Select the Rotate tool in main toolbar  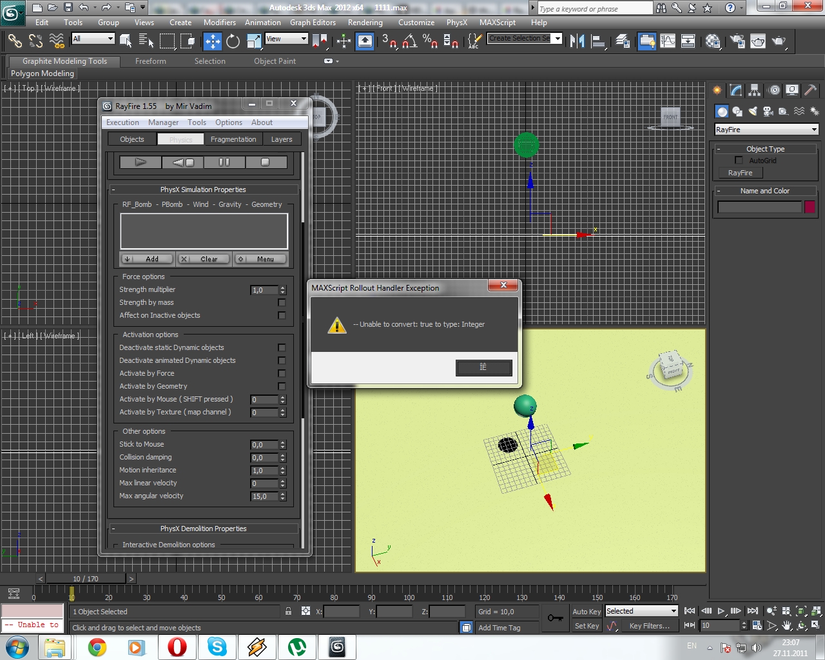click(233, 42)
